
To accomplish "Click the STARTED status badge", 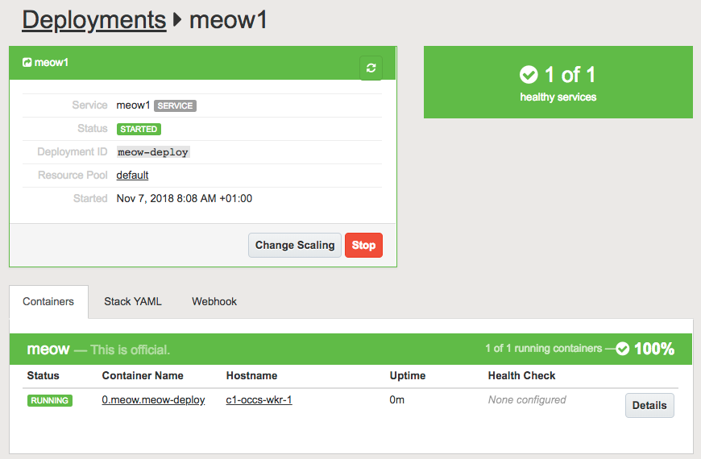I will [139, 129].
